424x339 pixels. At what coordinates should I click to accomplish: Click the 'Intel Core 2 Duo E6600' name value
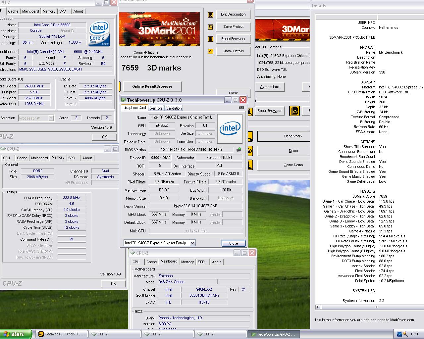pyautogui.click(x=52, y=25)
